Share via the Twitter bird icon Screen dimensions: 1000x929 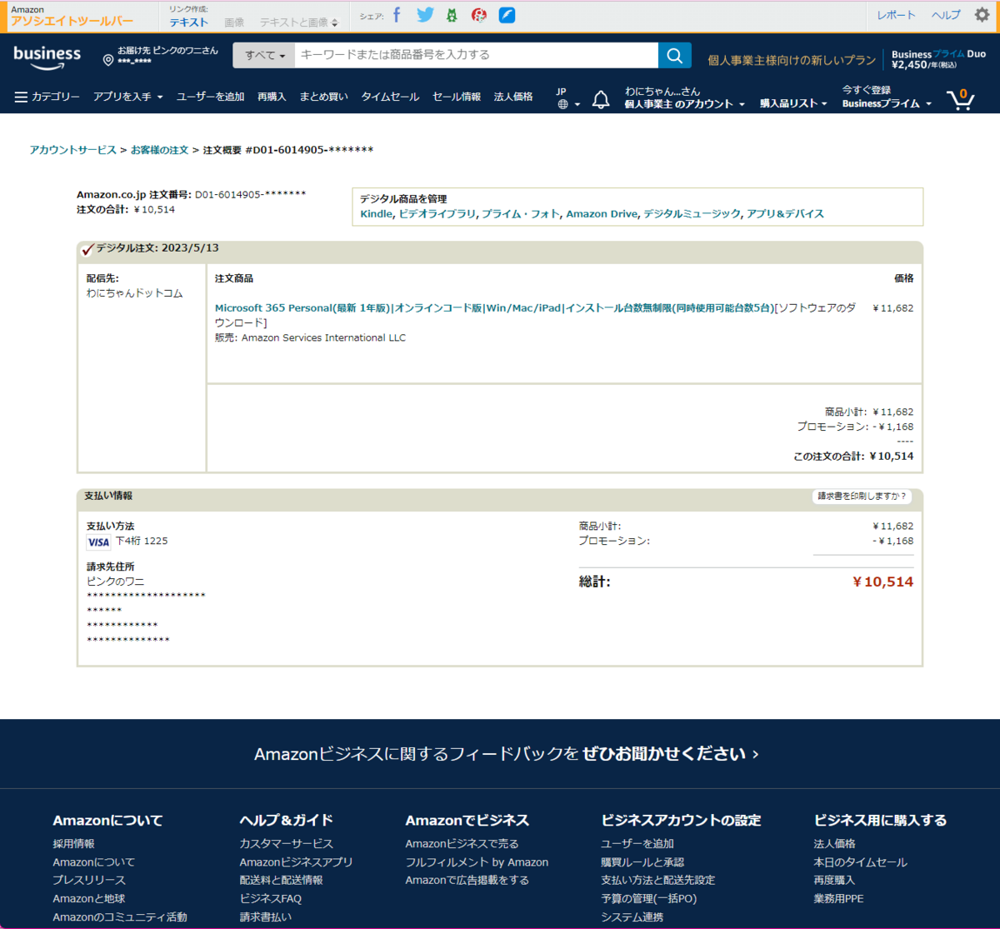[425, 15]
